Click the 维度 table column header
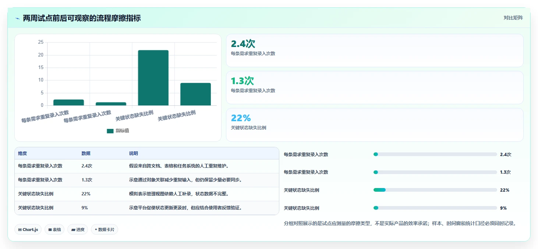Viewport: 538px width, 249px height. click(x=22, y=154)
